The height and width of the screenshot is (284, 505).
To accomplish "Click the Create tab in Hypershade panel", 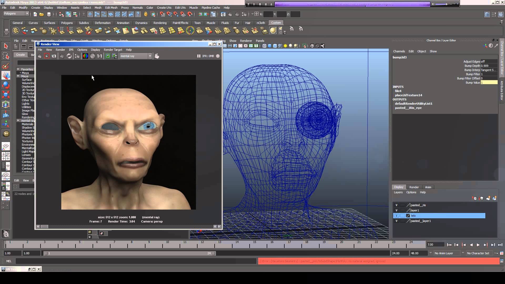I will pos(20,55).
